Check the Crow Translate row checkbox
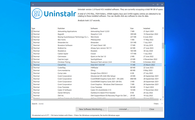 click(x=32, y=87)
